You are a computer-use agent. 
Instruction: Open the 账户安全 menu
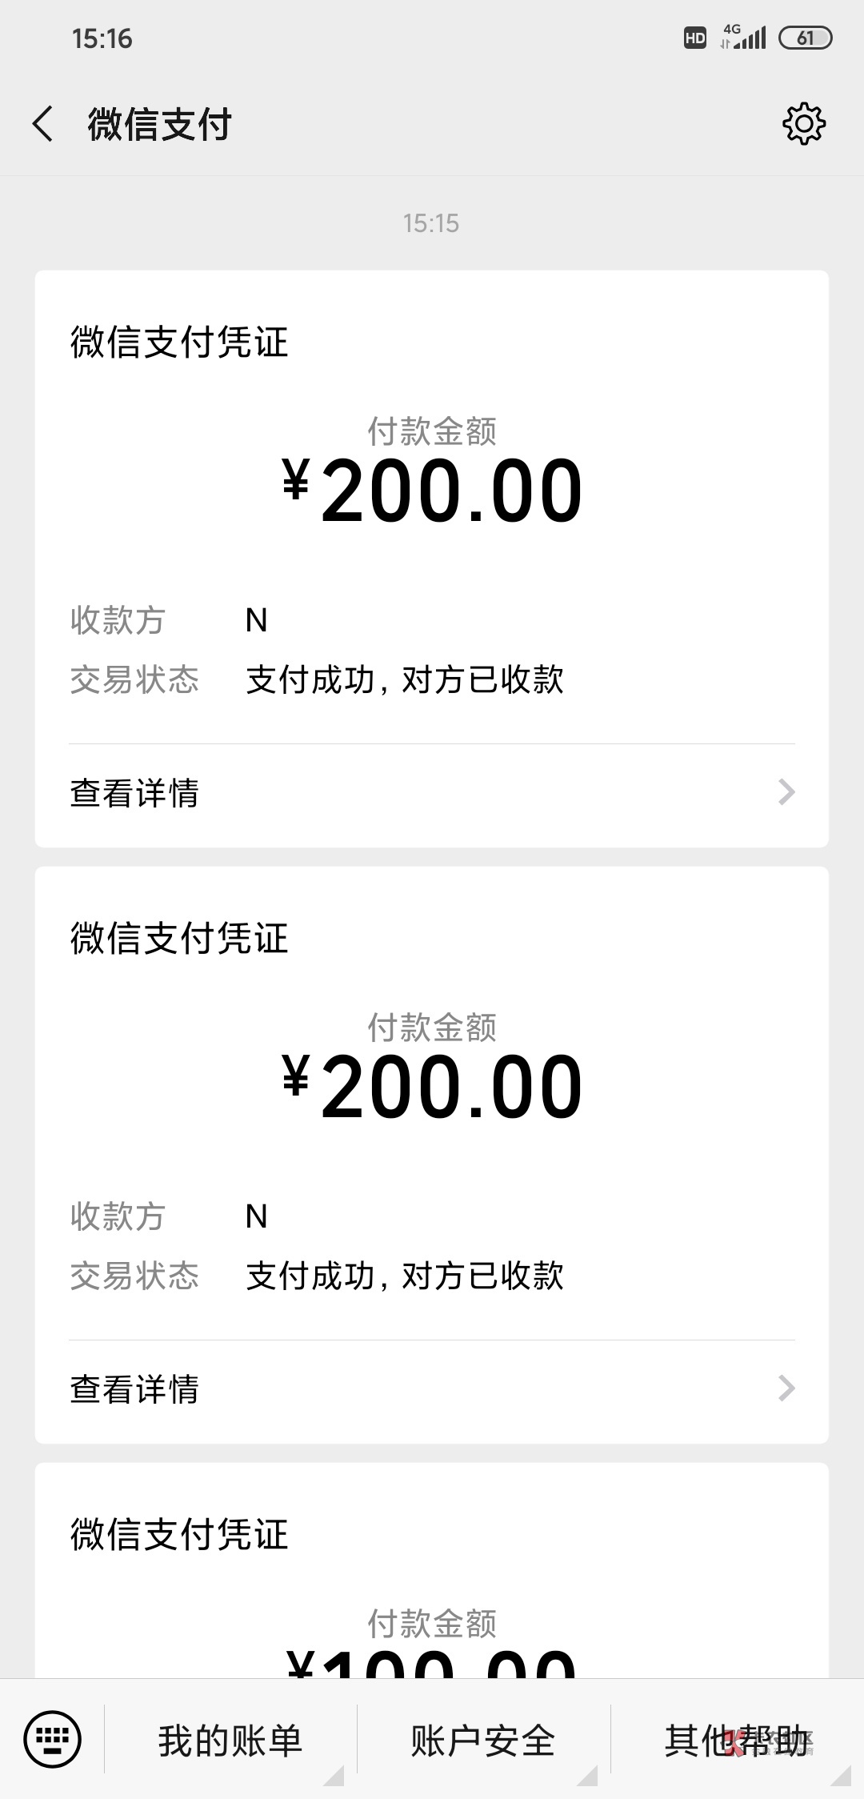483,1741
